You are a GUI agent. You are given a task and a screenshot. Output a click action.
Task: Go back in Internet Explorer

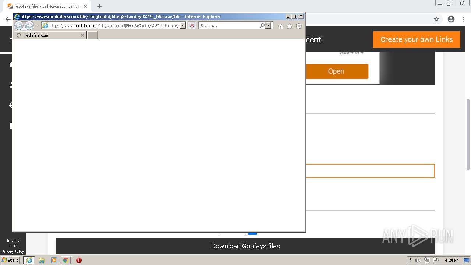19,25
